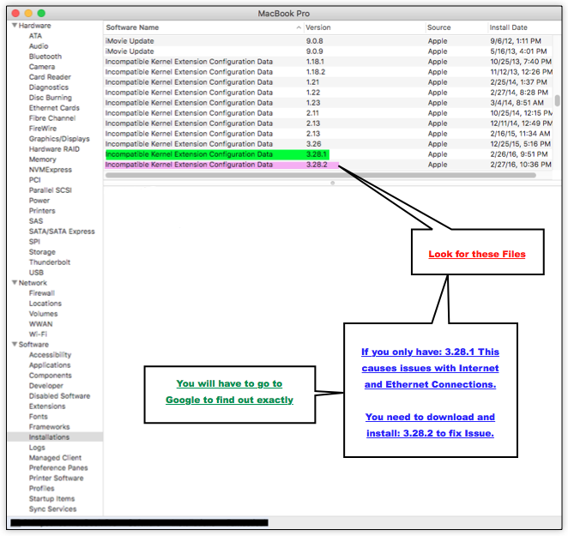Open Disc Burning info

[x=51, y=98]
